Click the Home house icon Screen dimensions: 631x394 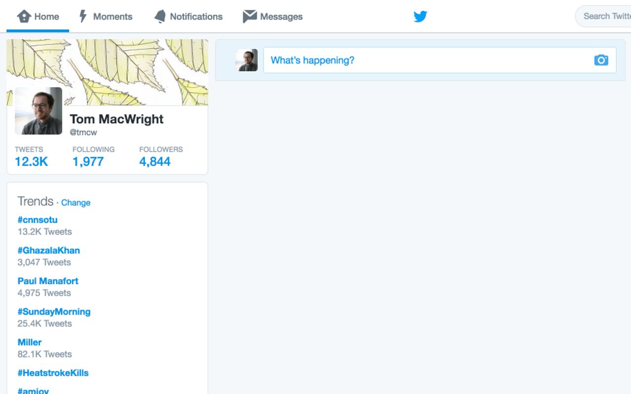click(24, 16)
